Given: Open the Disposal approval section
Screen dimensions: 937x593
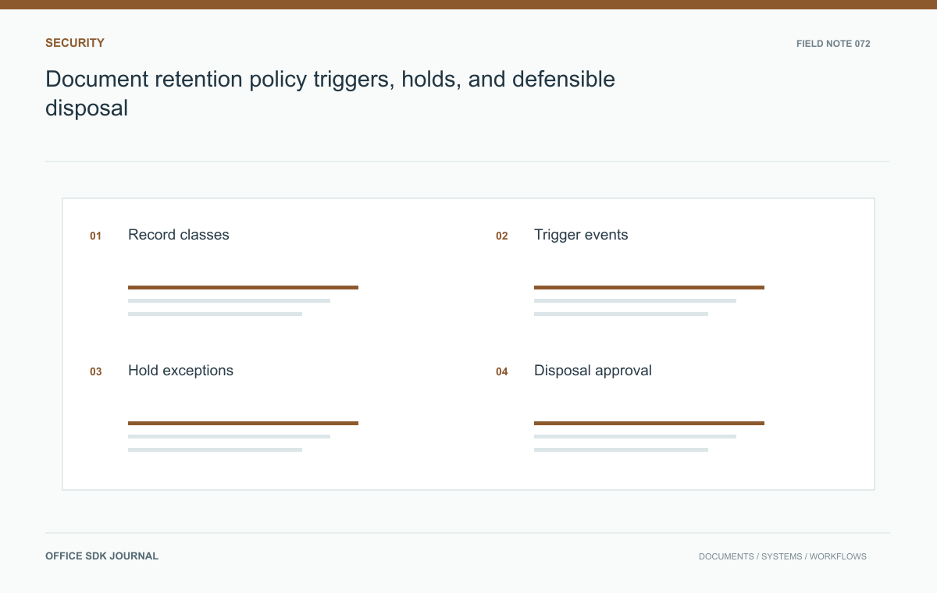Looking at the screenshot, I should 593,371.
